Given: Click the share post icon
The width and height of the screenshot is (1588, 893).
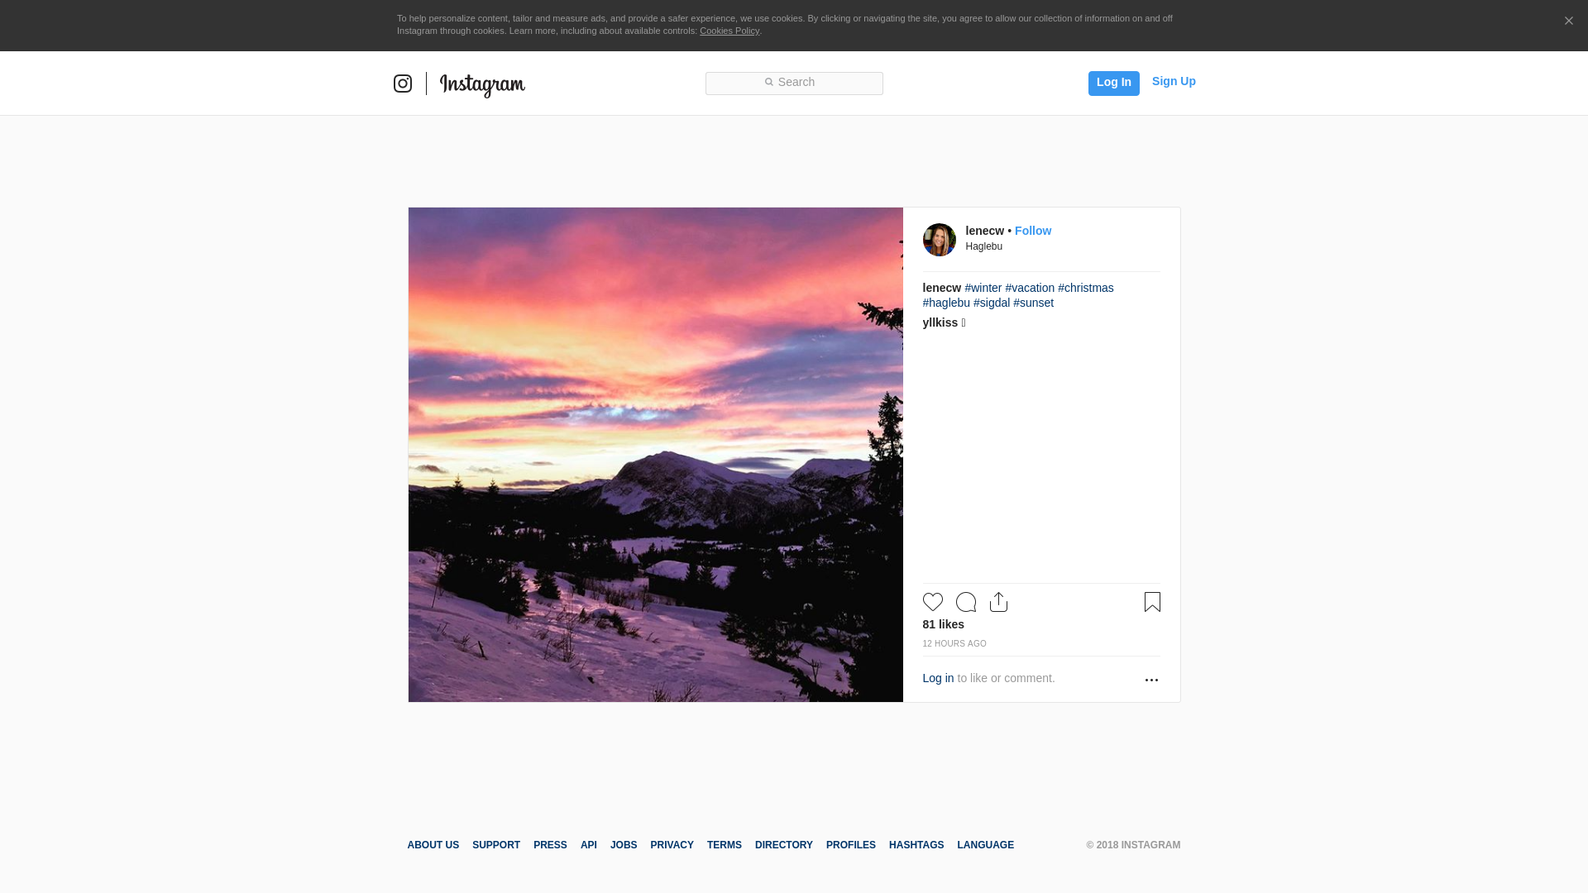Looking at the screenshot, I should (x=998, y=602).
